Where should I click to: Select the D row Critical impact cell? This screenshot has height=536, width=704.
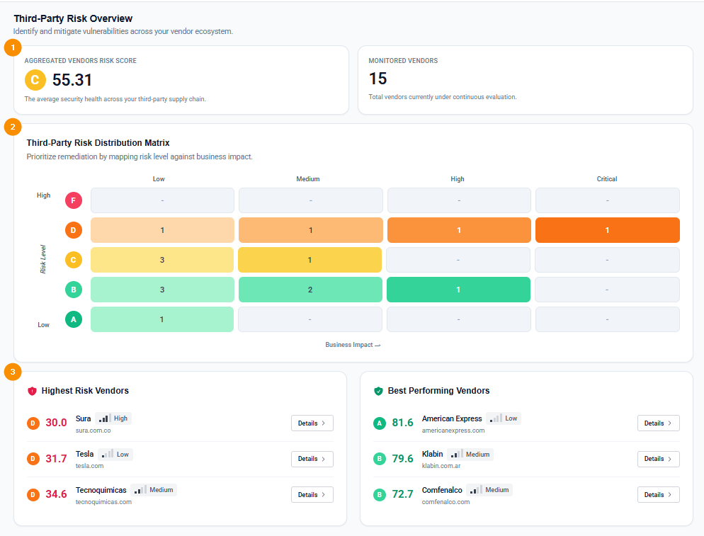pyautogui.click(x=607, y=230)
